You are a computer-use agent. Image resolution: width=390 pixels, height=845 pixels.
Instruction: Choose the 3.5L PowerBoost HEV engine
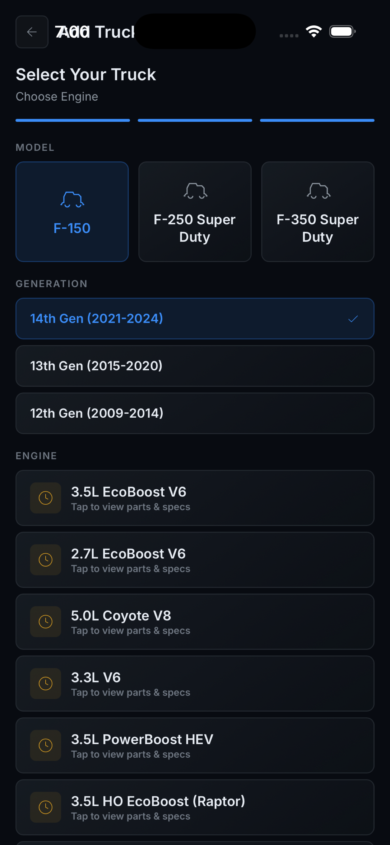(195, 745)
